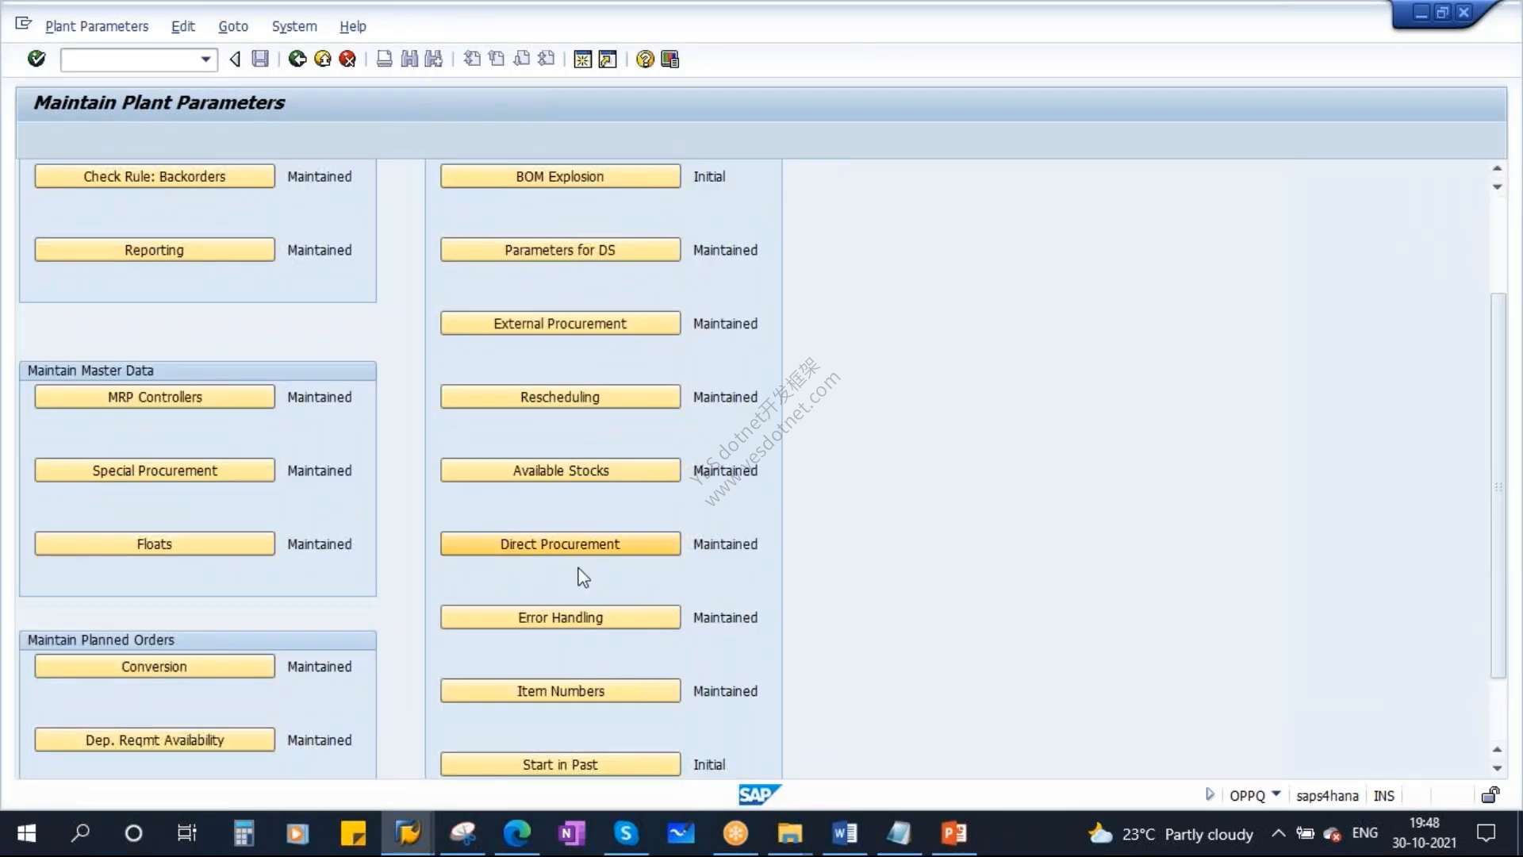Click the Conversion button

[x=155, y=667]
